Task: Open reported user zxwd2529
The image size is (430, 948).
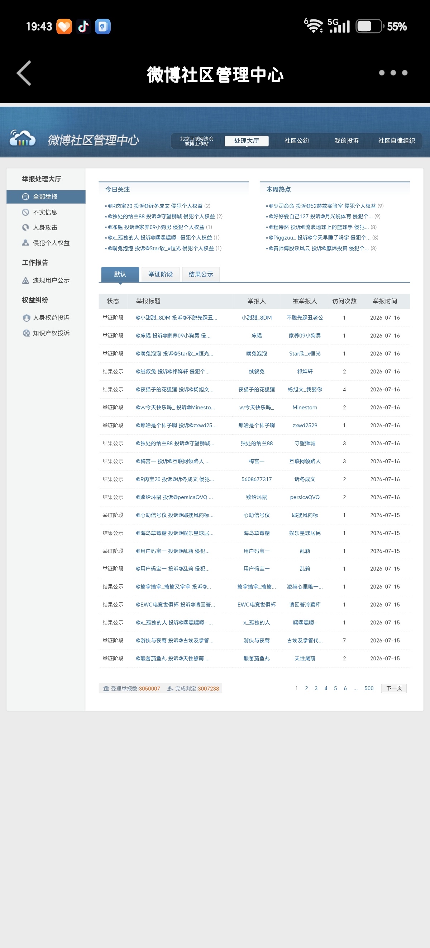Action: click(x=305, y=425)
